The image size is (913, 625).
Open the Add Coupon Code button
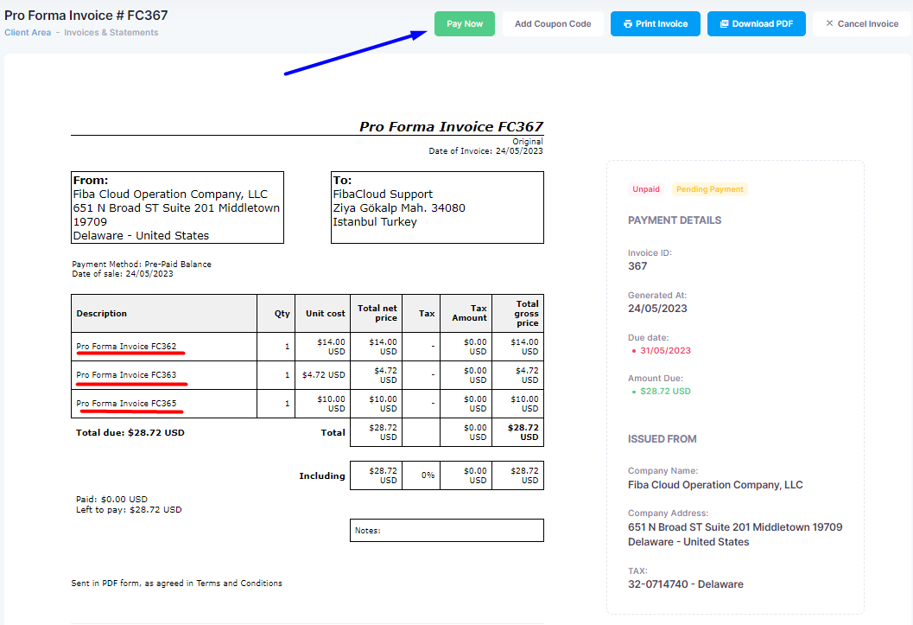553,24
